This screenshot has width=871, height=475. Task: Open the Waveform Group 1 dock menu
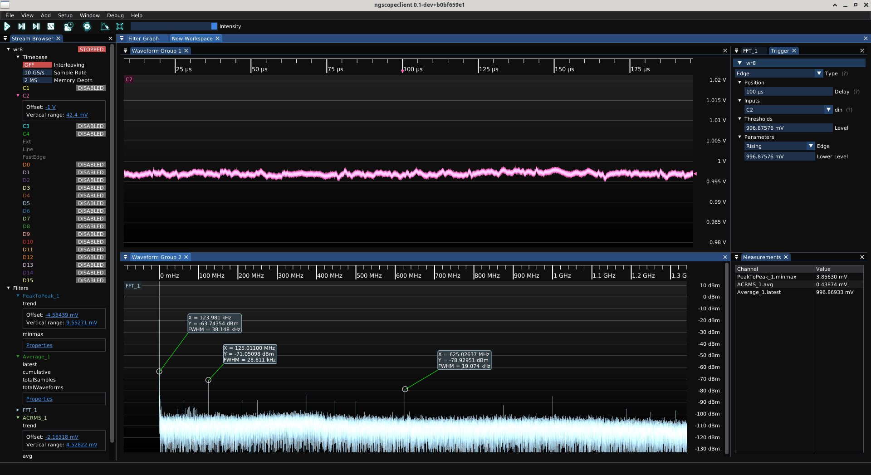(126, 51)
